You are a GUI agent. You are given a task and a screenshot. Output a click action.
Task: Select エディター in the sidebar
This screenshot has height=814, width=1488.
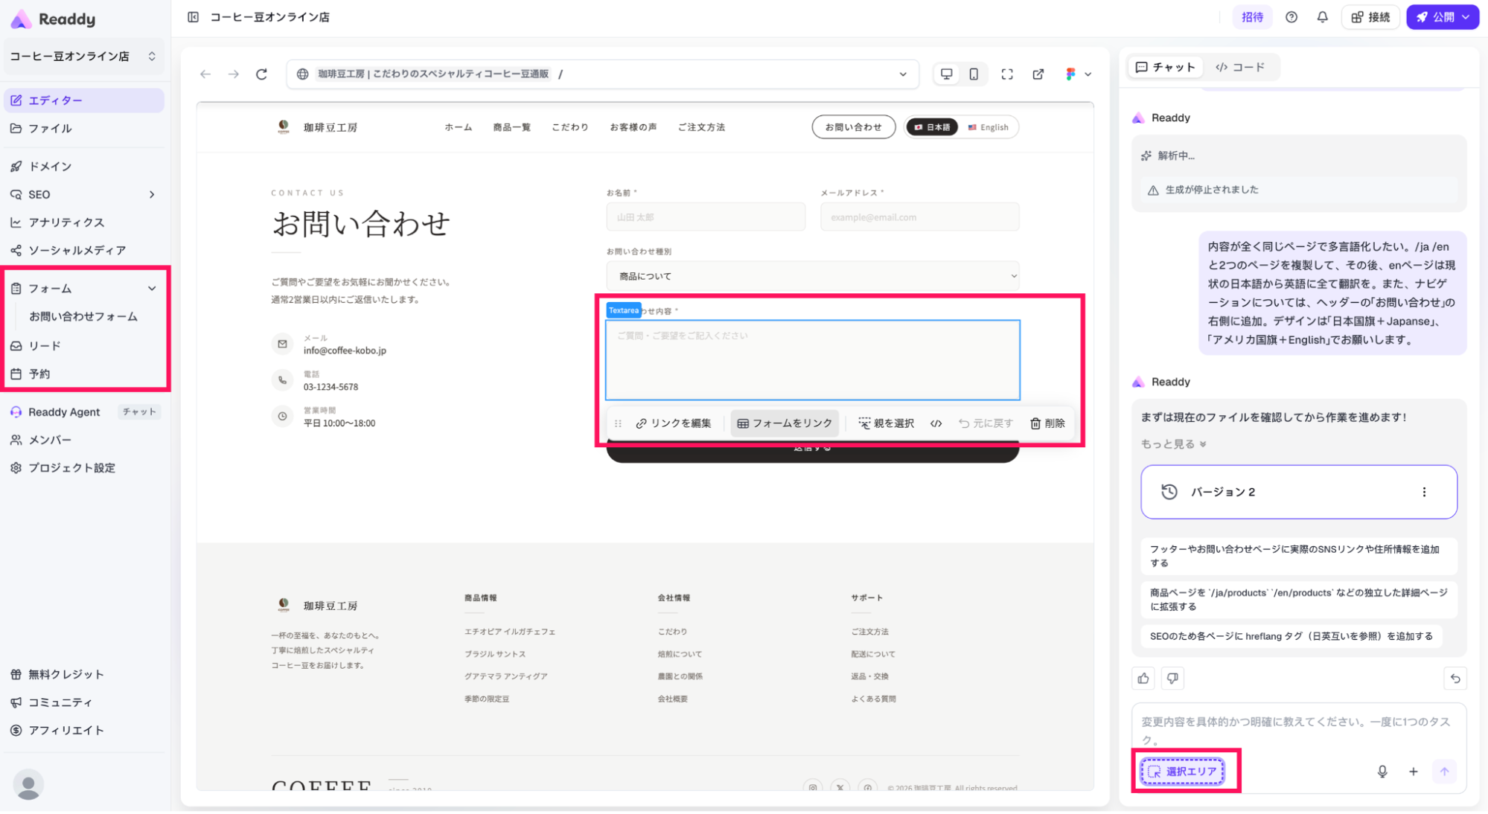[x=83, y=100]
